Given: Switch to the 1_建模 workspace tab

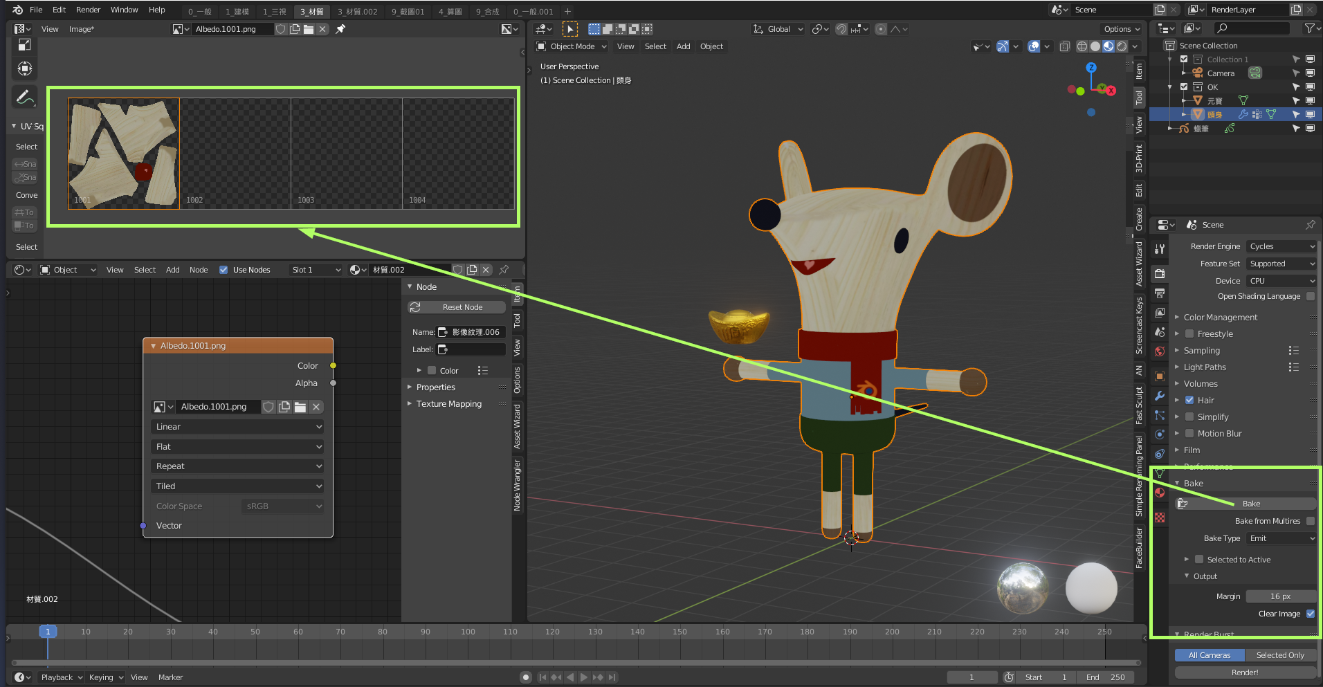Looking at the screenshot, I should point(237,12).
